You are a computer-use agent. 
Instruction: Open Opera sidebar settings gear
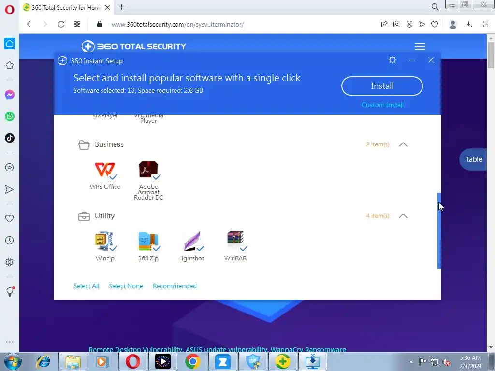10,262
